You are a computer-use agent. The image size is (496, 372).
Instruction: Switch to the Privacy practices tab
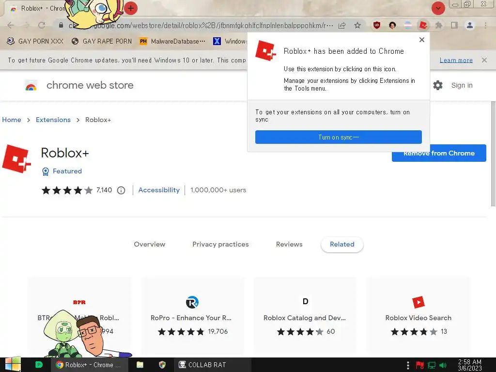coord(220,244)
